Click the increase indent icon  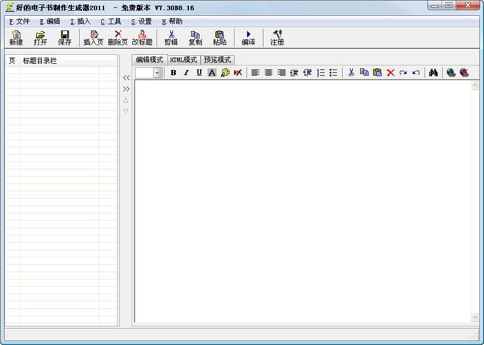click(294, 73)
